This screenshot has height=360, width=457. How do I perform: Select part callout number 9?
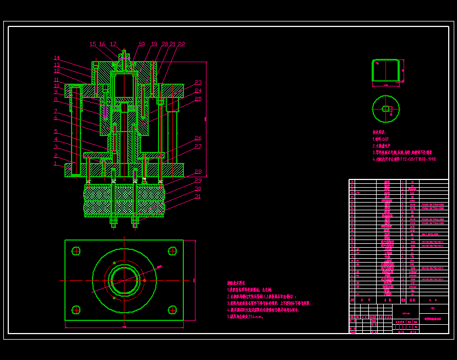point(56,92)
